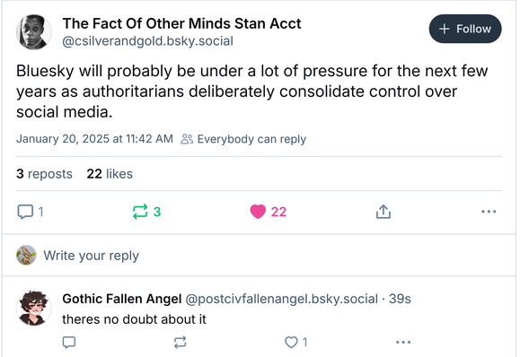The width and height of the screenshot is (520, 357).
Task: Open more options on Gothic Fallen Angel's reply
Action: click(x=403, y=342)
